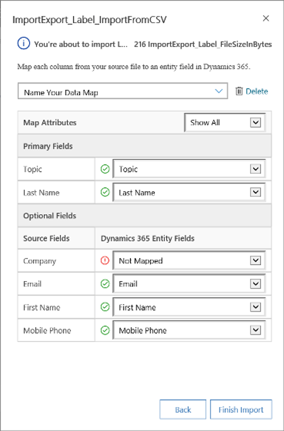Select the Delete link
Viewport: 284px width, 431px height.
tap(257, 91)
